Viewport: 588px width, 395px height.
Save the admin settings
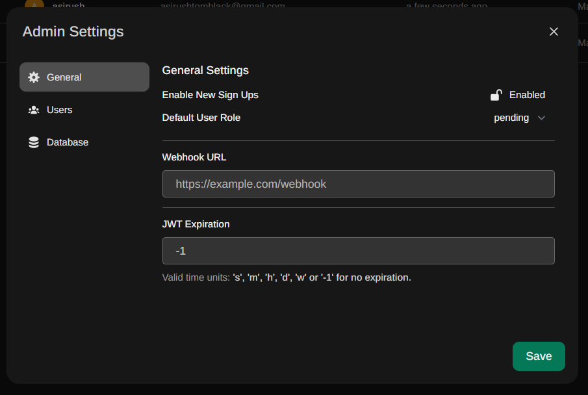(539, 356)
